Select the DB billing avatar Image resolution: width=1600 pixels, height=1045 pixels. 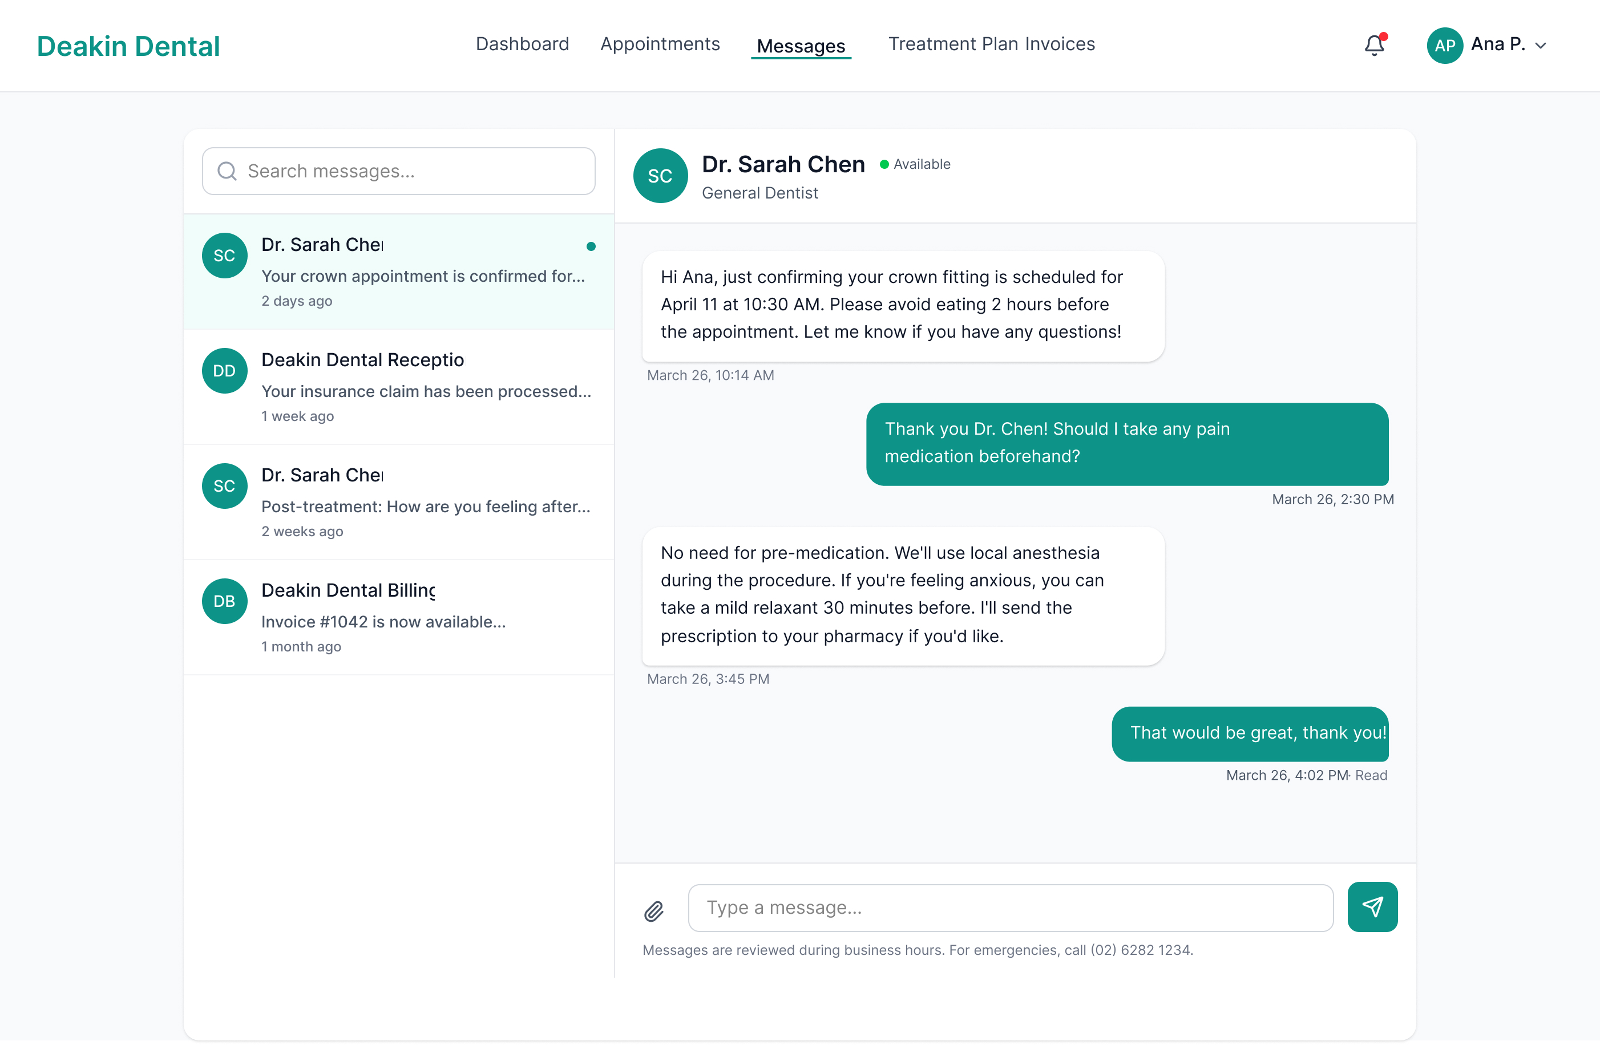tap(225, 601)
